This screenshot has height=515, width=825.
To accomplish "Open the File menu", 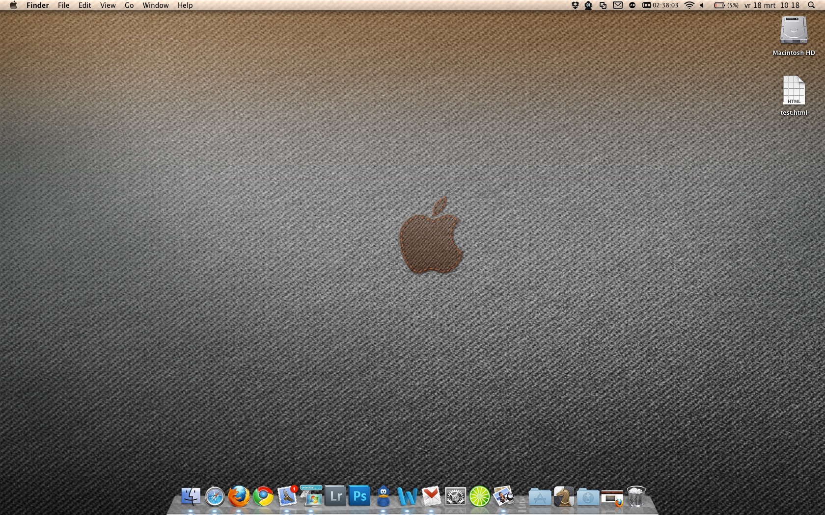I will (x=63, y=5).
